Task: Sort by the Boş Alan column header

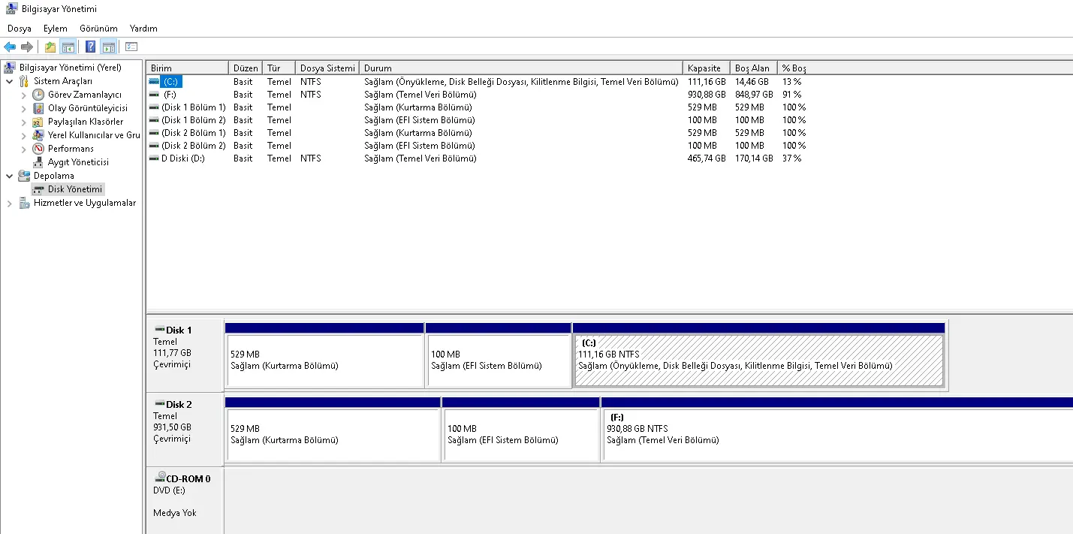Action: pyautogui.click(x=754, y=68)
